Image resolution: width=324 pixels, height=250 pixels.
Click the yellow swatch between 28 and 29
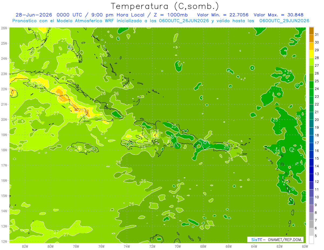pos(311,54)
